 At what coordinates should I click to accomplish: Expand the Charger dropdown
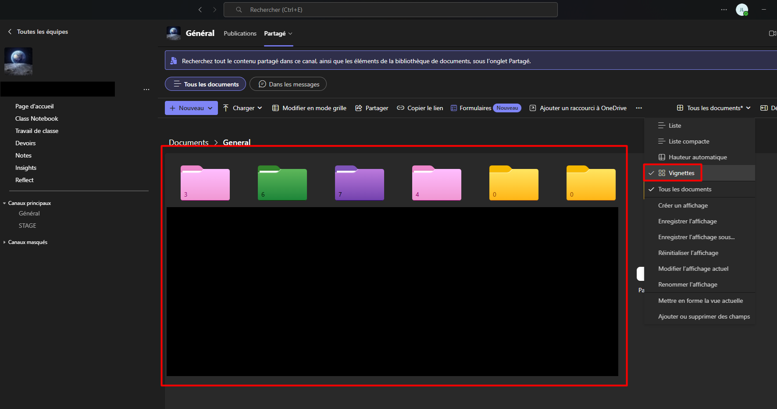click(242, 108)
